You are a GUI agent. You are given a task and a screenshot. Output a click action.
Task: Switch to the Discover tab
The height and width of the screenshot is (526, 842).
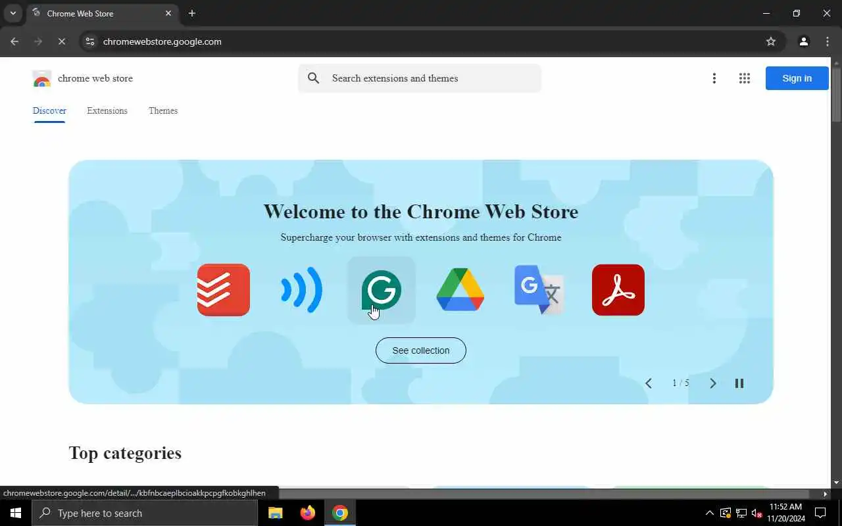click(49, 110)
